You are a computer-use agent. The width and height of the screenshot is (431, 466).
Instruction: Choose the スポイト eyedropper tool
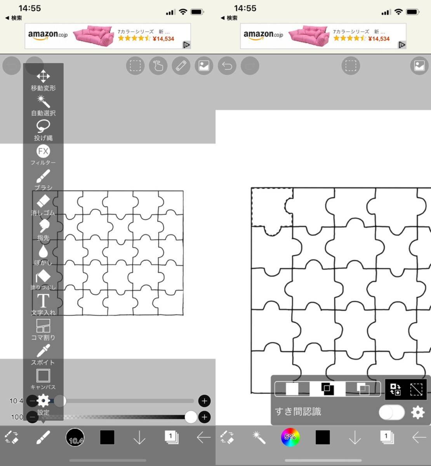click(x=43, y=355)
